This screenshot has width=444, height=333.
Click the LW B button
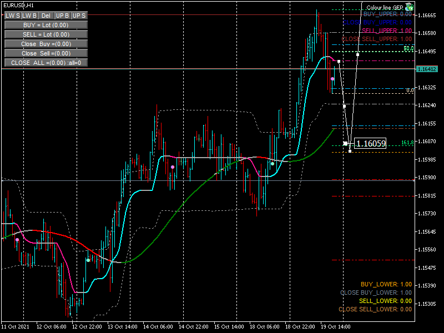pyautogui.click(x=29, y=16)
